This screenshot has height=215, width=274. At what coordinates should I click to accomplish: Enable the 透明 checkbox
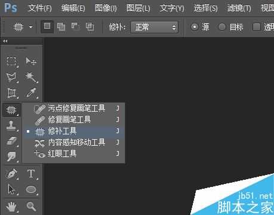[x=257, y=27]
